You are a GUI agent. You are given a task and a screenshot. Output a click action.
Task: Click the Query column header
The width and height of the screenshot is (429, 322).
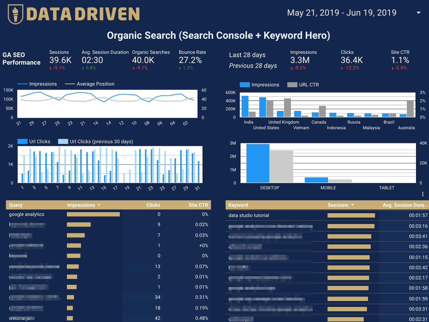pos(16,205)
